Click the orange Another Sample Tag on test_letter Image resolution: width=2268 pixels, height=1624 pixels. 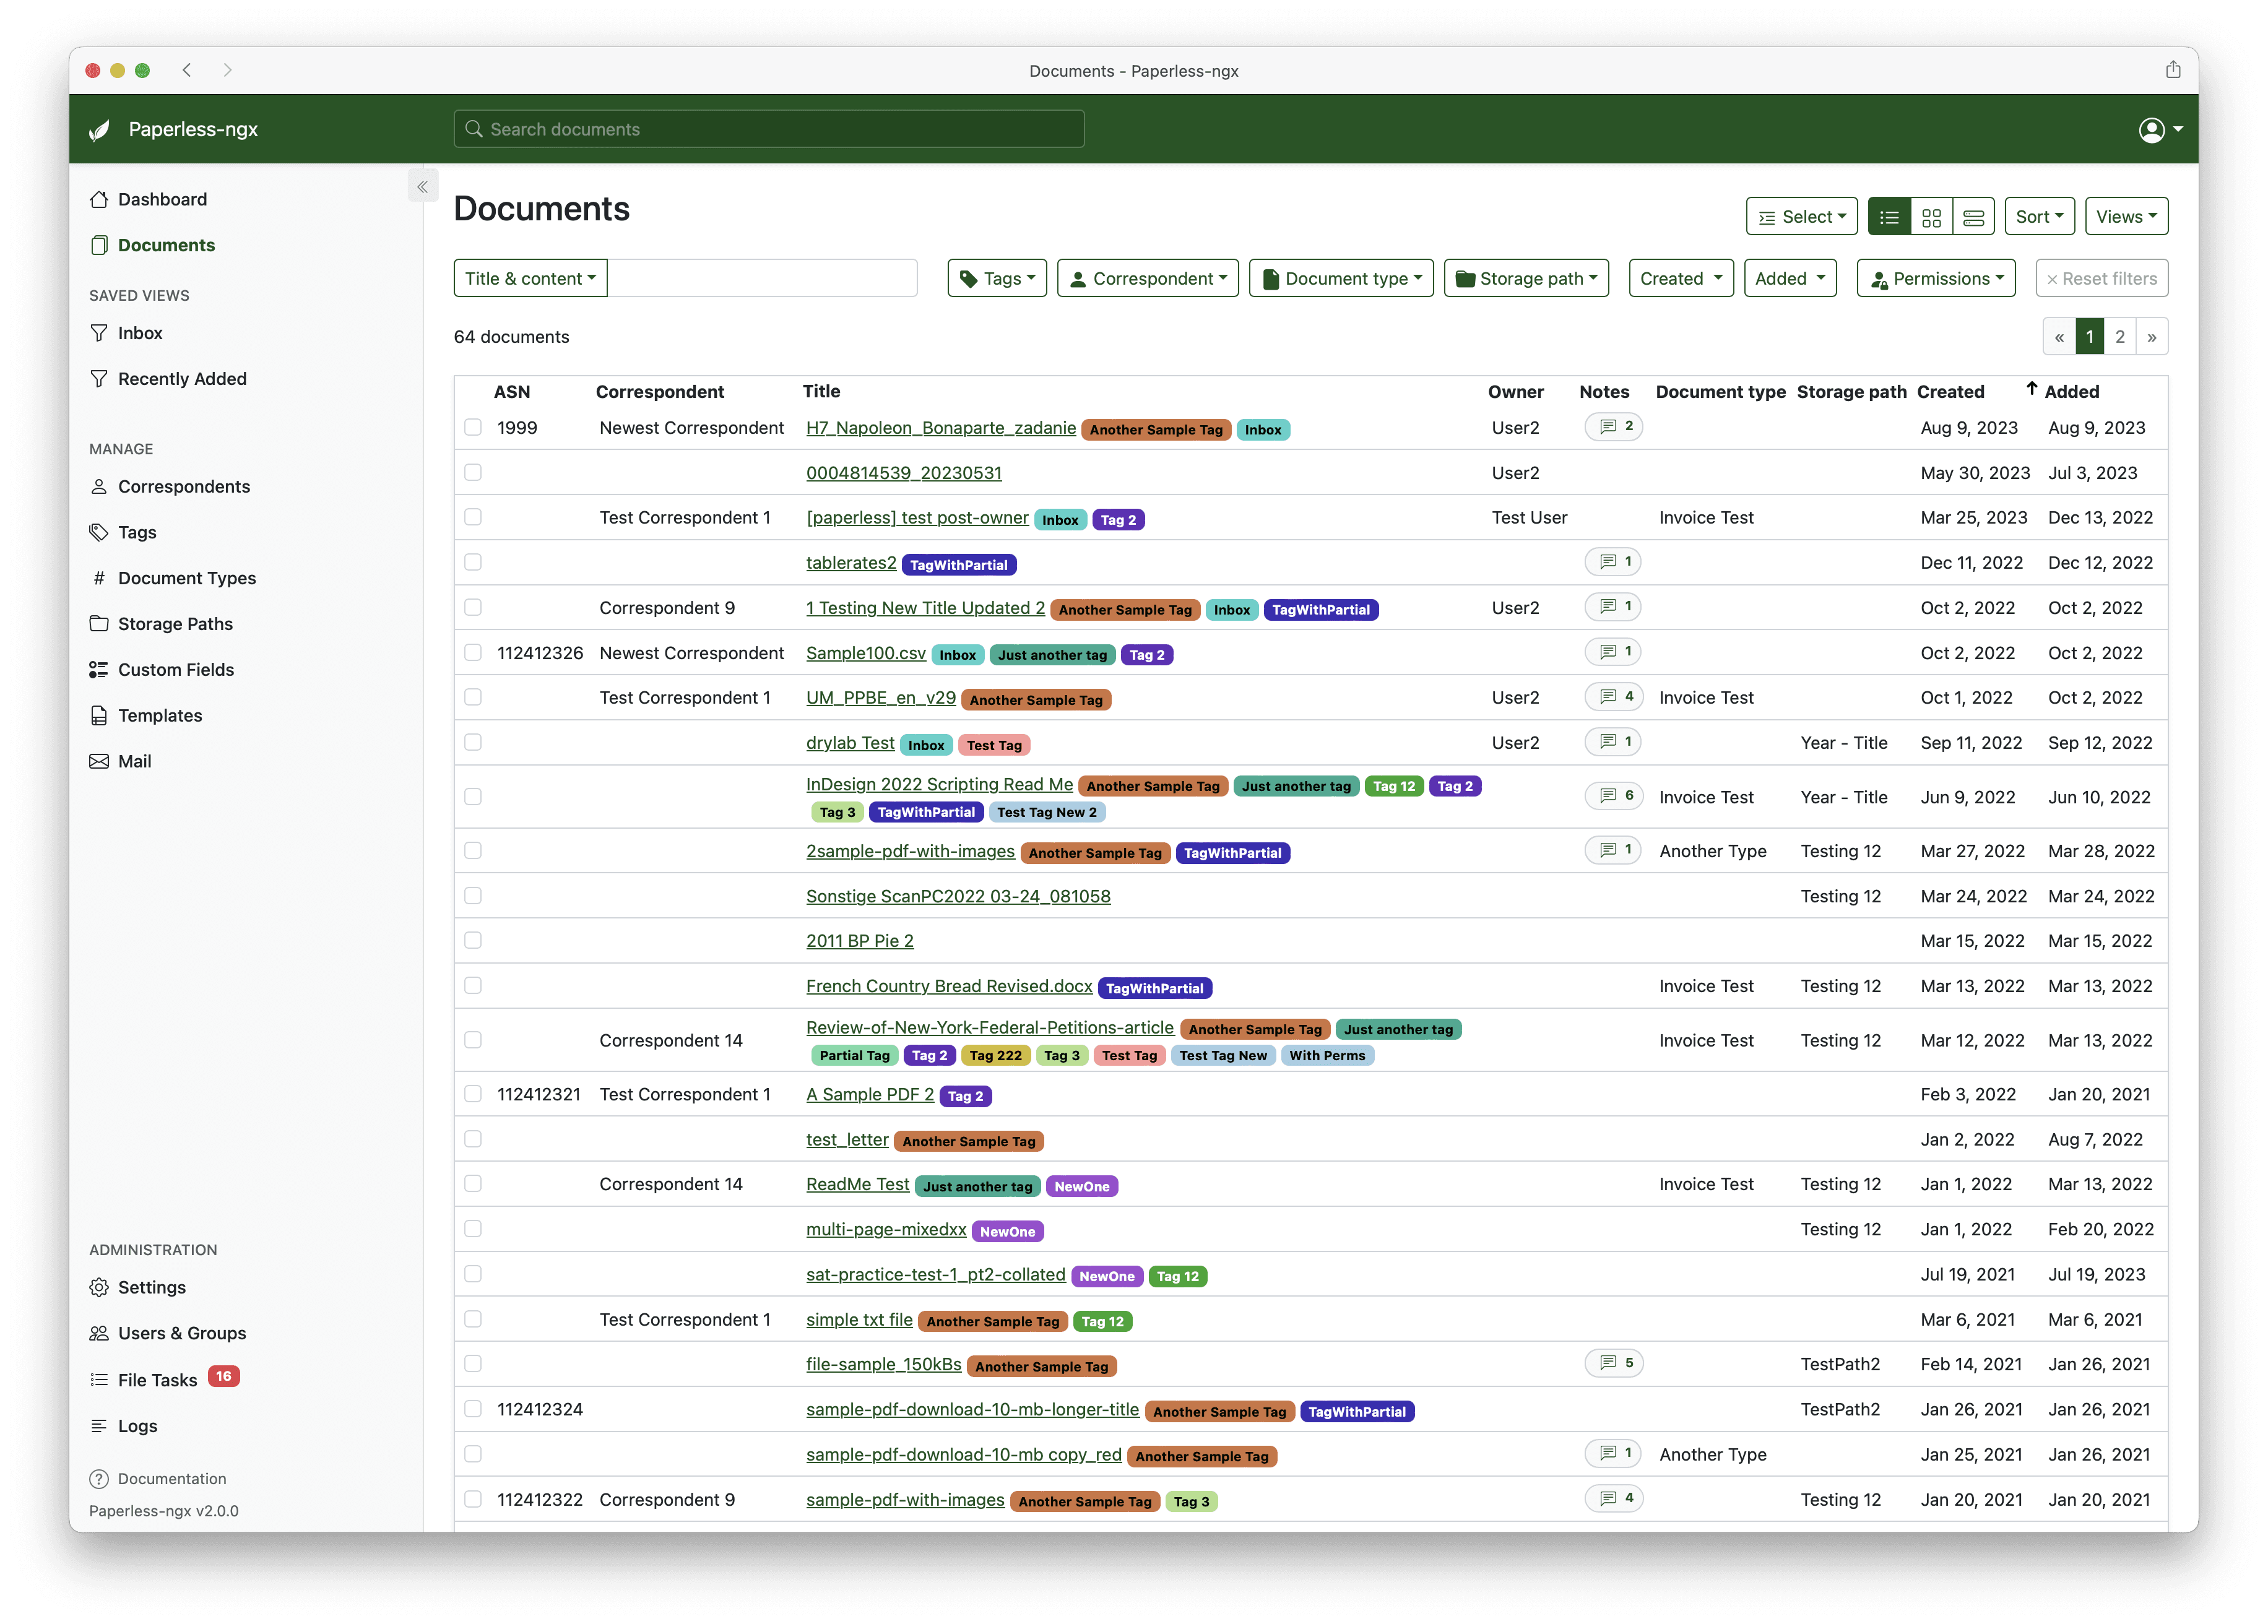coord(968,1141)
